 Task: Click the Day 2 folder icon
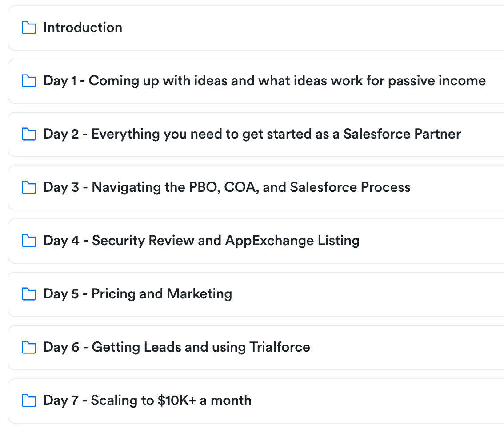tap(29, 135)
